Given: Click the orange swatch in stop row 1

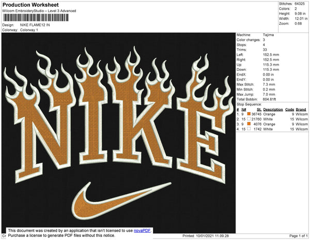Looking at the screenshot, I should (x=249, y=114).
